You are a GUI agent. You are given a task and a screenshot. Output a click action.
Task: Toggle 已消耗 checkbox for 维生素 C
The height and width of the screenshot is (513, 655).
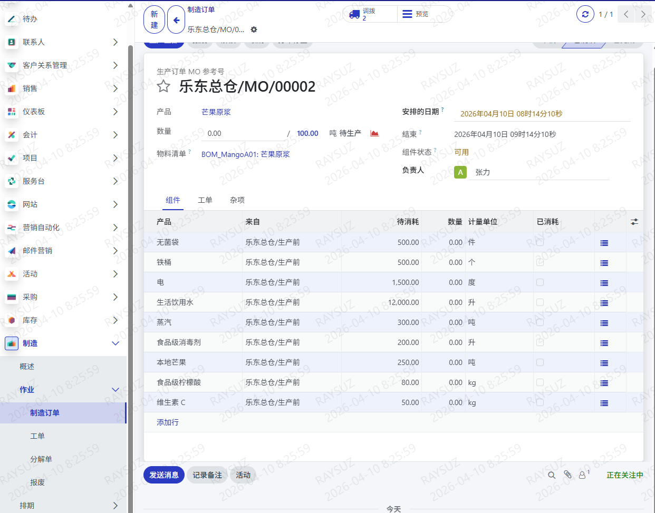click(x=540, y=402)
